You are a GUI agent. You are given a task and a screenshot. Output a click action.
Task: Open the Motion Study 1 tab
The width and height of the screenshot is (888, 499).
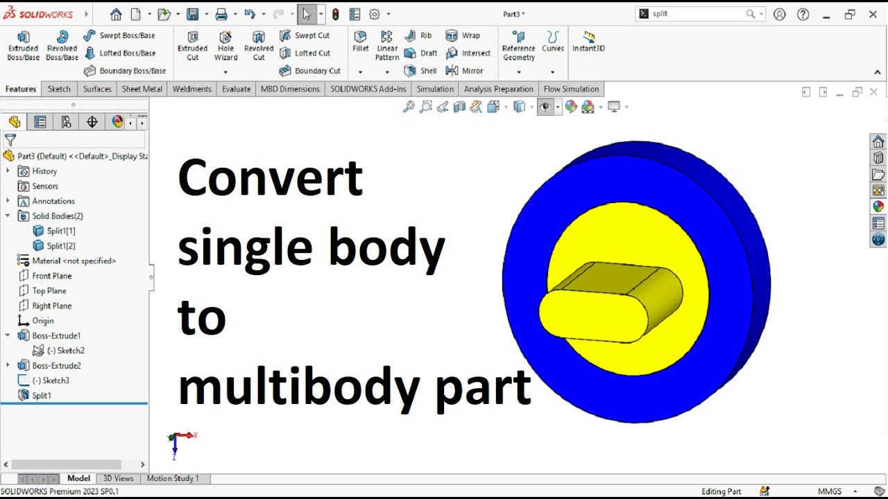click(x=173, y=478)
